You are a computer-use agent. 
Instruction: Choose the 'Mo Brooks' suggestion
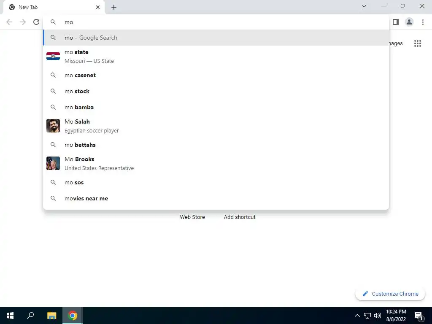pos(216,163)
